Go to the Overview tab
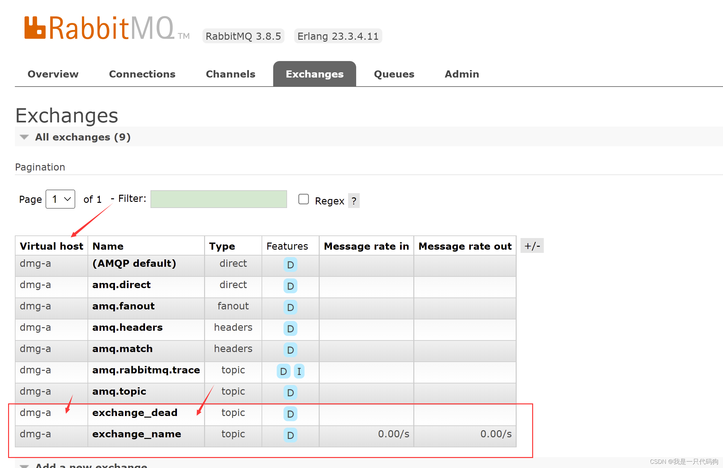723x468 pixels. [53, 74]
